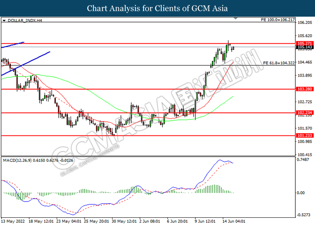Screen dimensions: 315x225
Task: Select the red 101.233 price level label
Action: point(305,135)
